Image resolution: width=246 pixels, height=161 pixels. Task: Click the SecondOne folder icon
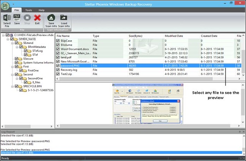(x=25, y=78)
